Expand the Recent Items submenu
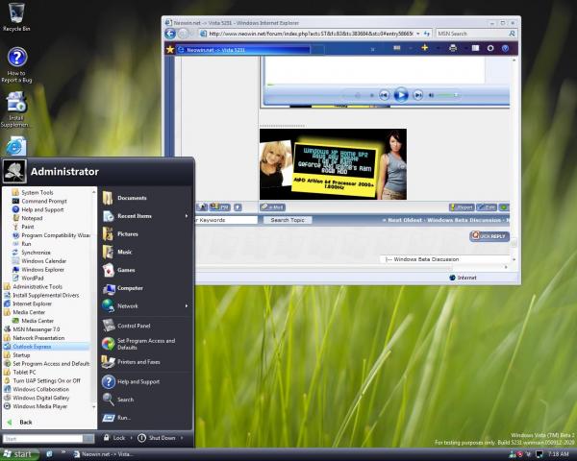This screenshot has height=461, width=577. tap(135, 216)
